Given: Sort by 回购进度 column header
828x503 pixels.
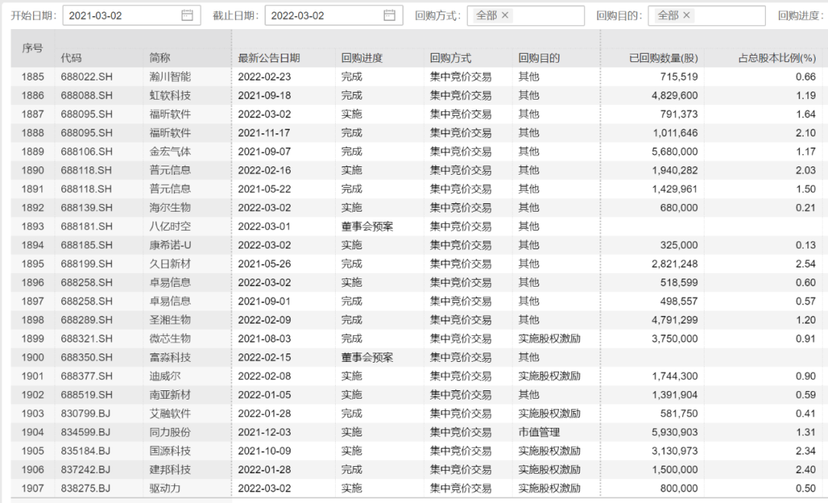Looking at the screenshot, I should pos(362,58).
